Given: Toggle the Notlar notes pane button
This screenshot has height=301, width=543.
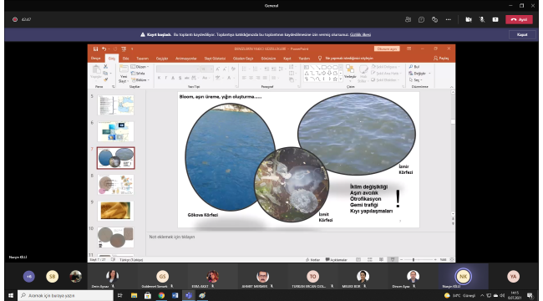Looking at the screenshot, I should [x=312, y=260].
